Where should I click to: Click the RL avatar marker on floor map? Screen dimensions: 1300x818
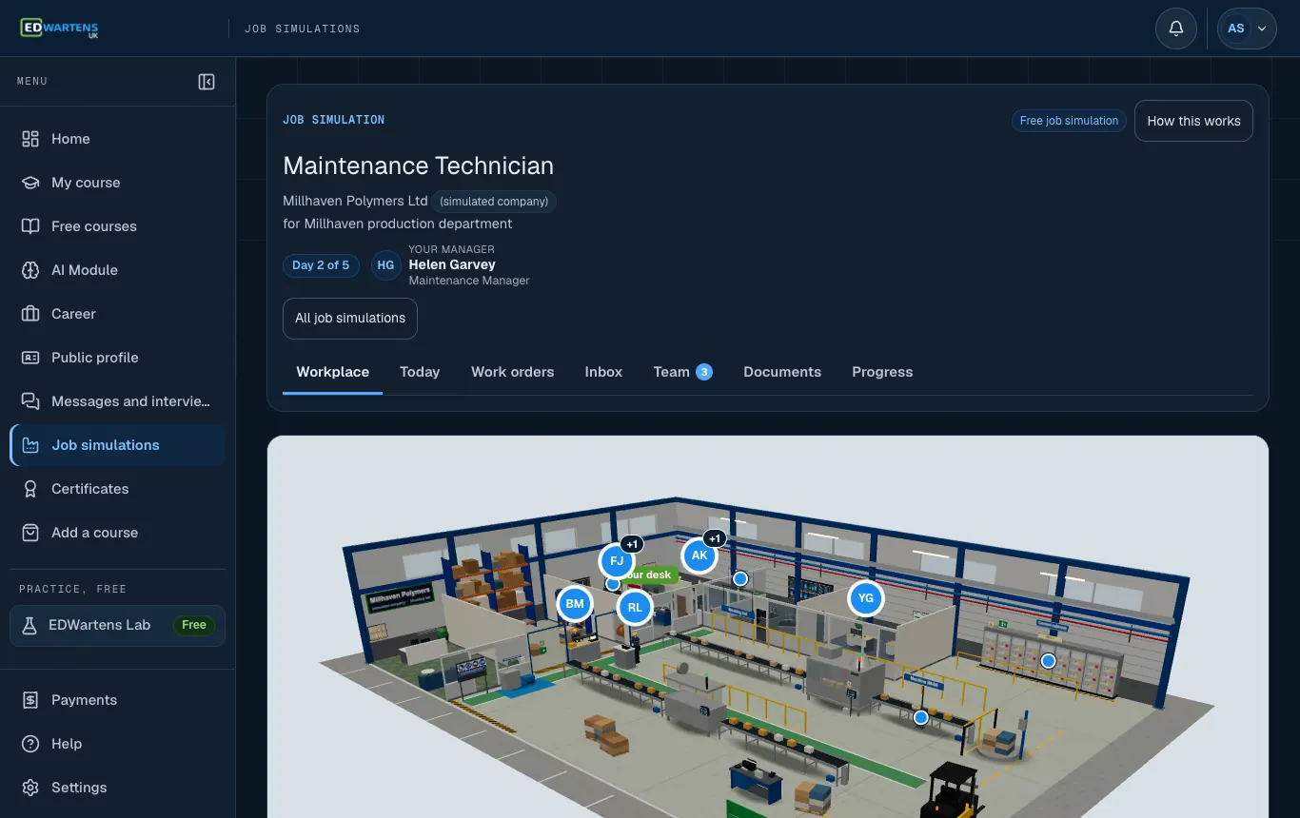coord(635,607)
